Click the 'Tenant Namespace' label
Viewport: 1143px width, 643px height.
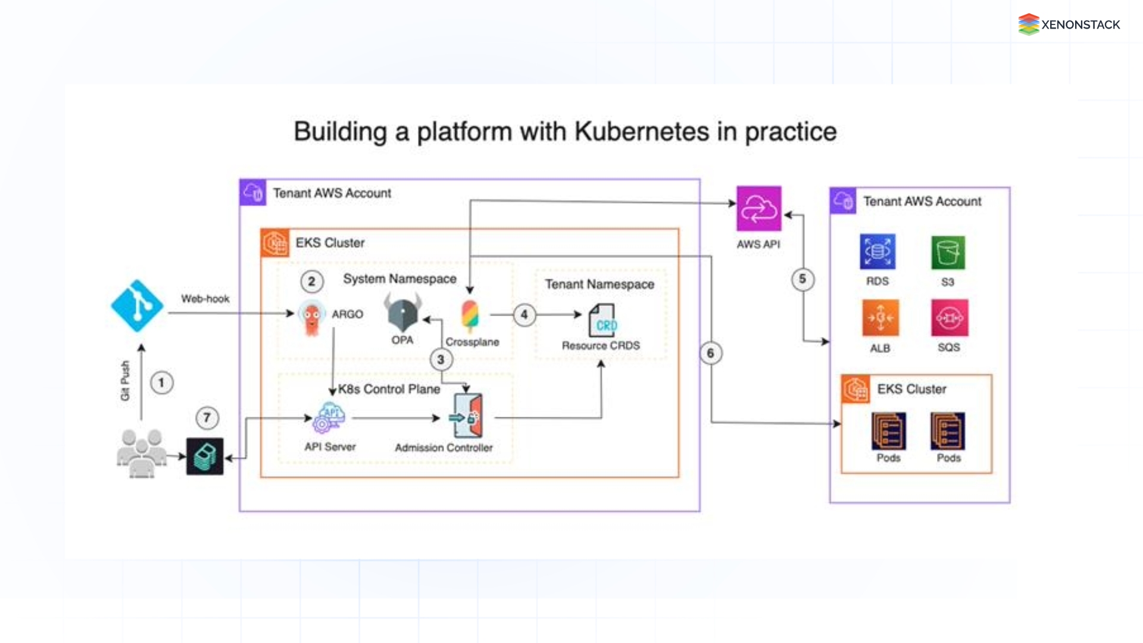coord(599,285)
